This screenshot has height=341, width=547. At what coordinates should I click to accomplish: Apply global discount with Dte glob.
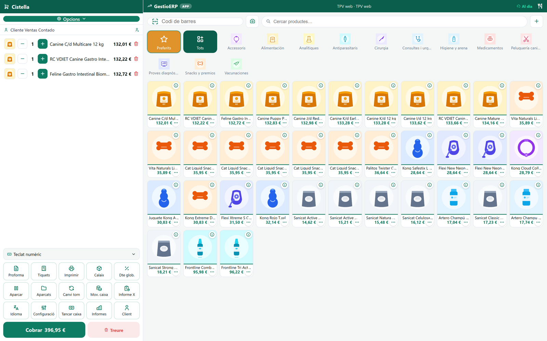pyautogui.click(x=127, y=271)
